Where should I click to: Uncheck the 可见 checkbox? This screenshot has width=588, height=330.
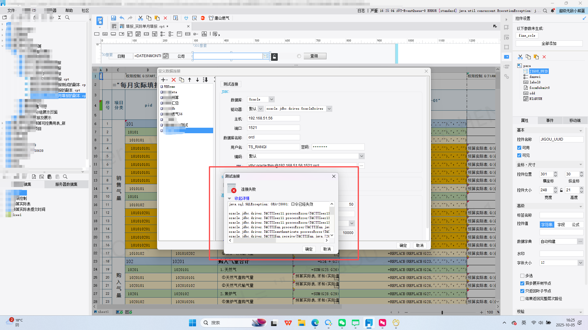click(519, 155)
